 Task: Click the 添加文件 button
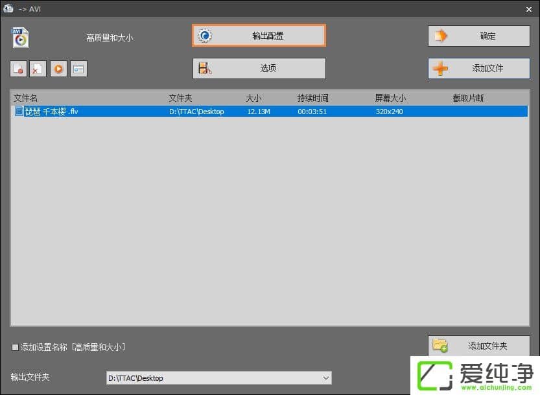[x=478, y=67]
